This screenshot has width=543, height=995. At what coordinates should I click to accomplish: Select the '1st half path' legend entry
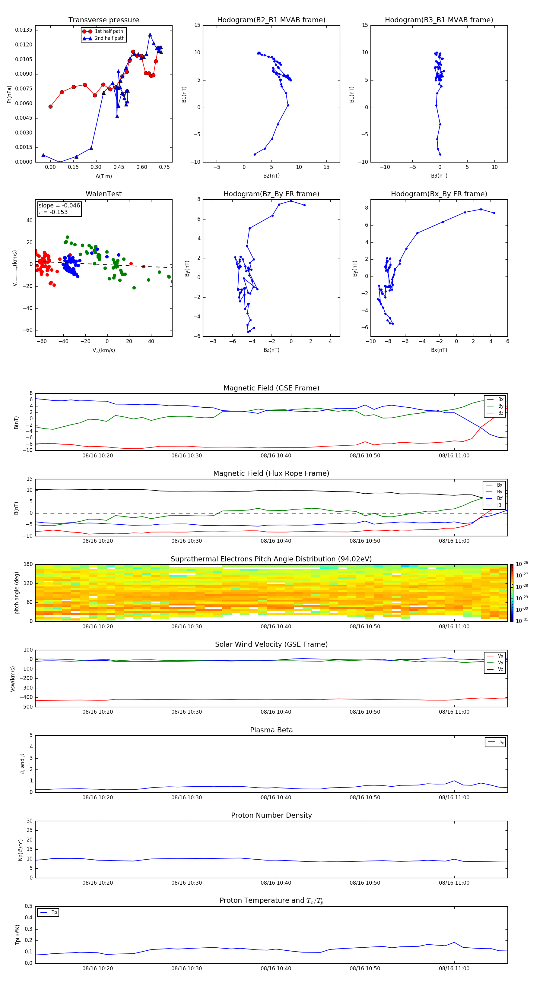[x=103, y=31]
